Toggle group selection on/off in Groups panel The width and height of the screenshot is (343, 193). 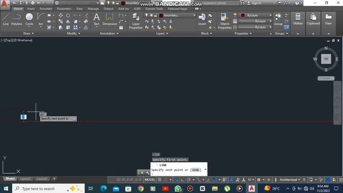[x=286, y=27]
